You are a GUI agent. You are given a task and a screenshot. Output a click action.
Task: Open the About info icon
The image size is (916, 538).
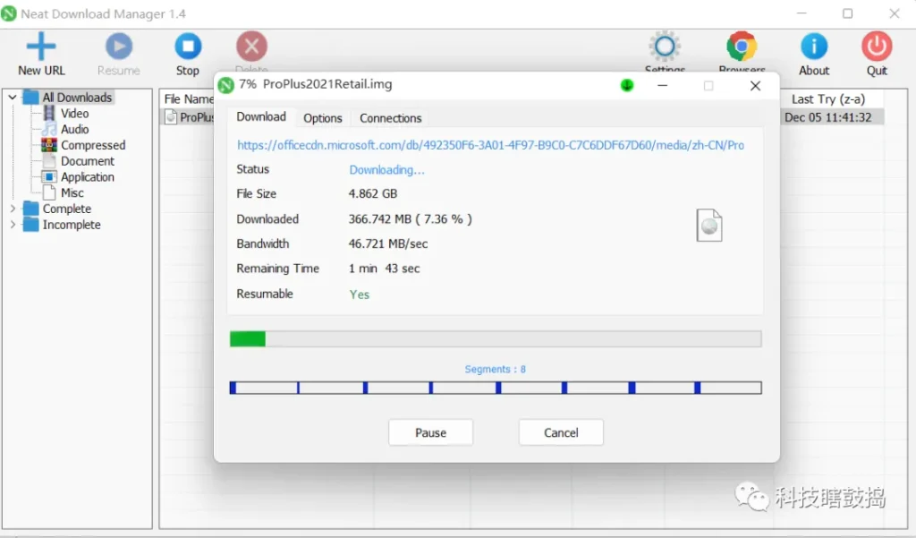[x=814, y=47]
